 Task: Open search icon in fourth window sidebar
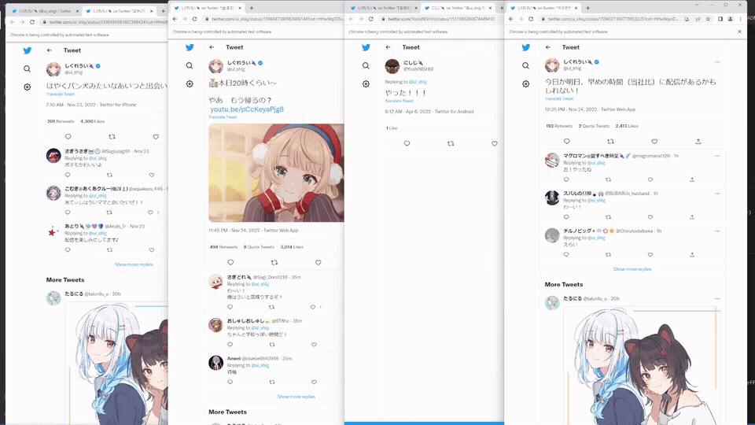click(525, 65)
